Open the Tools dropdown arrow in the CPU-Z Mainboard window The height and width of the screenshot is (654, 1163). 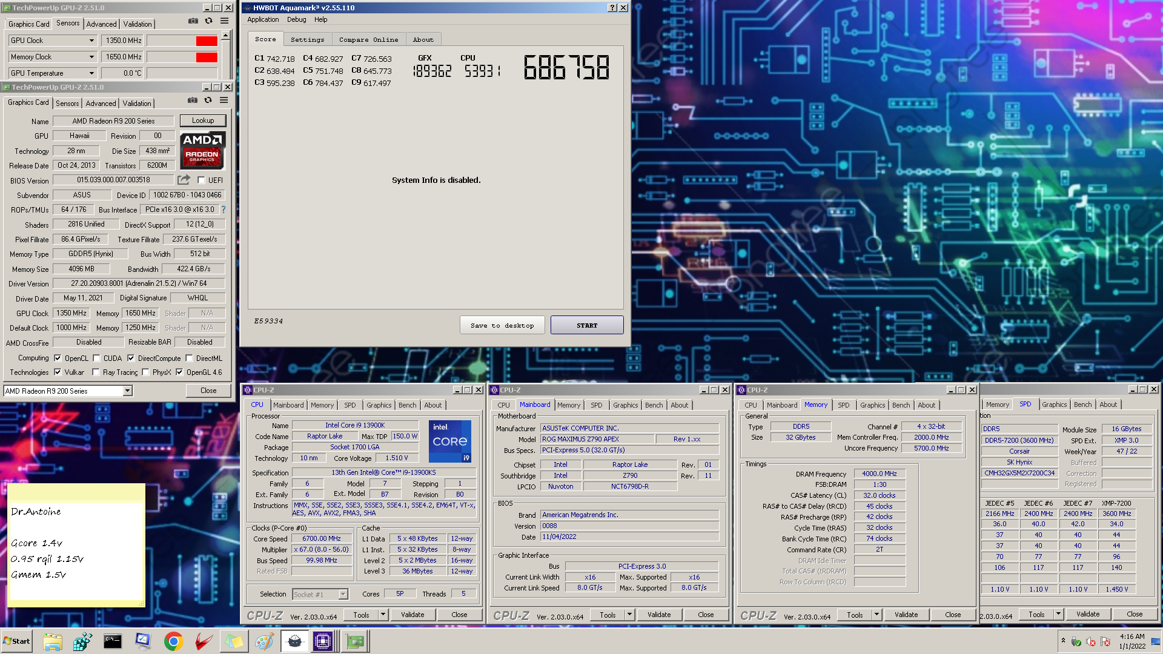tap(629, 615)
